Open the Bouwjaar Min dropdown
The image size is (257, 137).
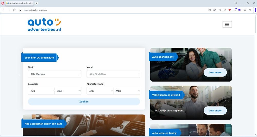pyautogui.click(x=41, y=91)
